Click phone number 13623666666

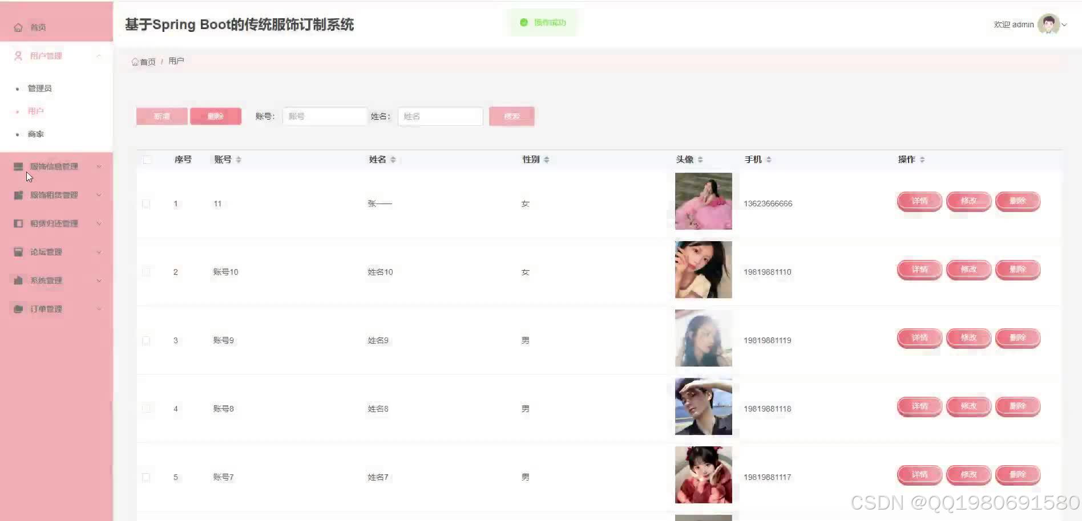click(x=768, y=203)
